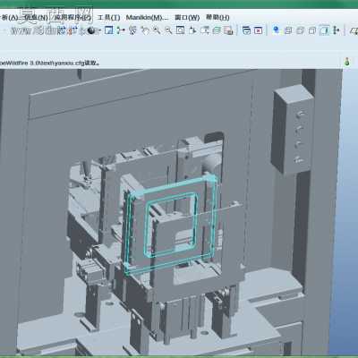Select the control box on right column
Screen dimensions: 358x358
coord(293,130)
